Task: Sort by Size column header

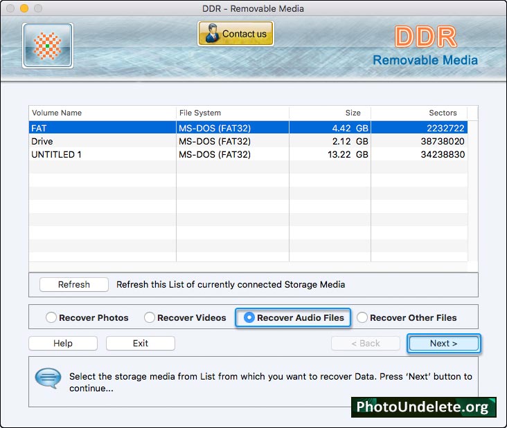Action: coord(330,113)
